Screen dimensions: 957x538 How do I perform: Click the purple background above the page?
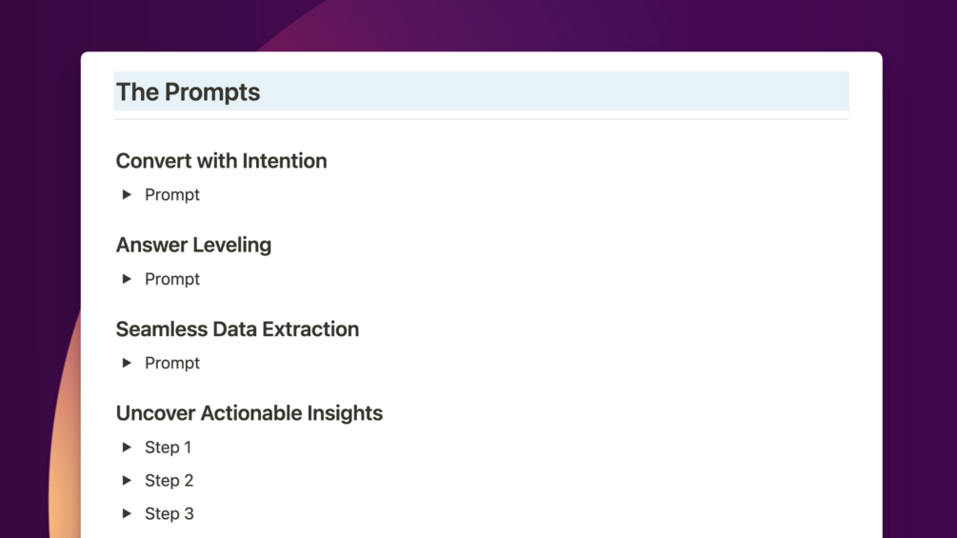pos(571,24)
